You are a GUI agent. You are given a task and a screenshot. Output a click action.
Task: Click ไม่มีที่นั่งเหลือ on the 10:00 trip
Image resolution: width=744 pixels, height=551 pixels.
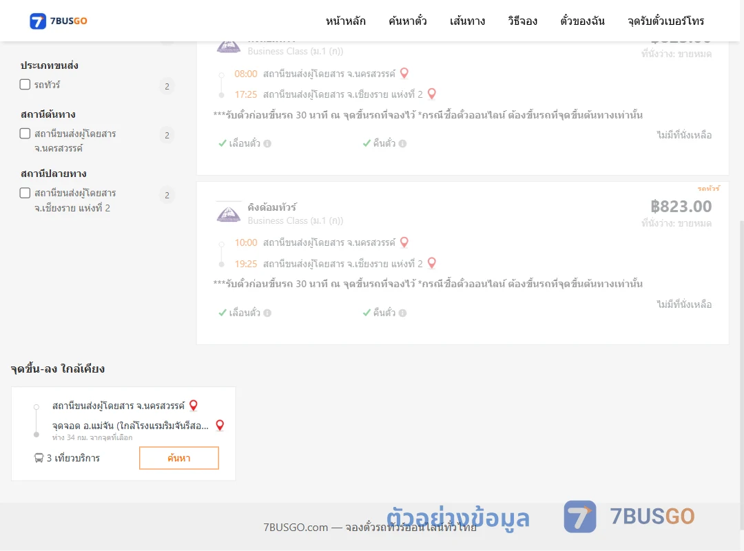coord(684,304)
